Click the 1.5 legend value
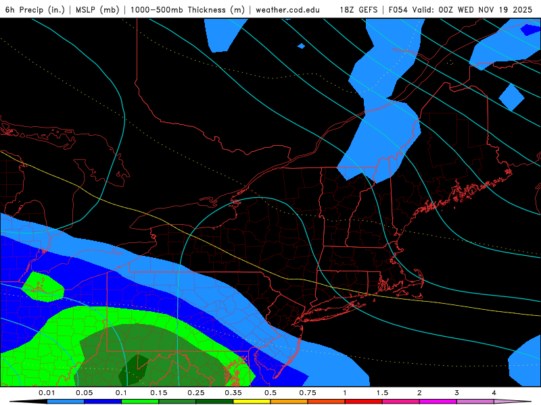Viewport: 541px width, 405px height. coord(382,393)
